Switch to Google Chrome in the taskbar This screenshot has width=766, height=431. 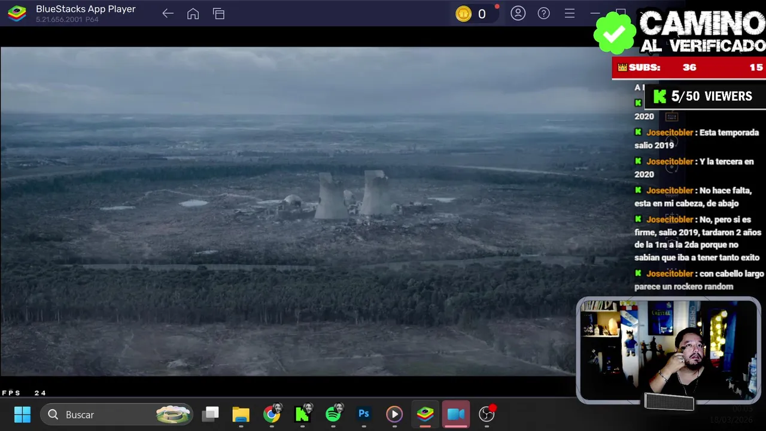click(x=272, y=414)
